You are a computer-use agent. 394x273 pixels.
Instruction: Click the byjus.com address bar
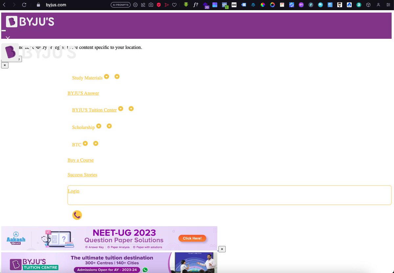pyautogui.click(x=56, y=5)
